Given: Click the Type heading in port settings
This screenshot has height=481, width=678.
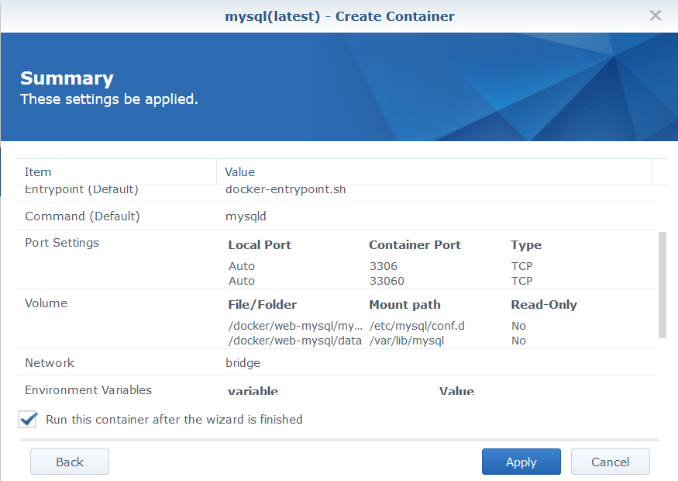Looking at the screenshot, I should [x=526, y=245].
